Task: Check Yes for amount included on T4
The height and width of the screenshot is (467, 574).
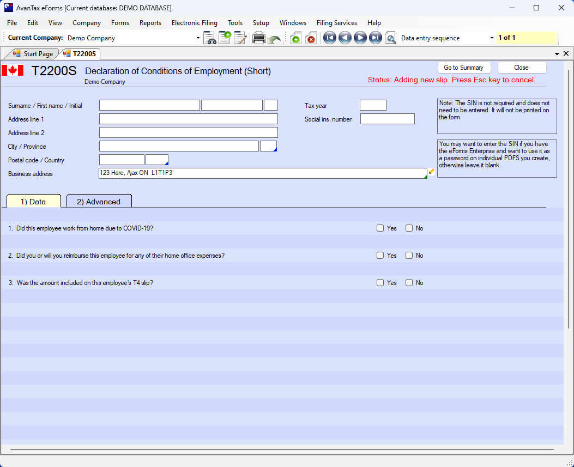Action: tap(380, 282)
